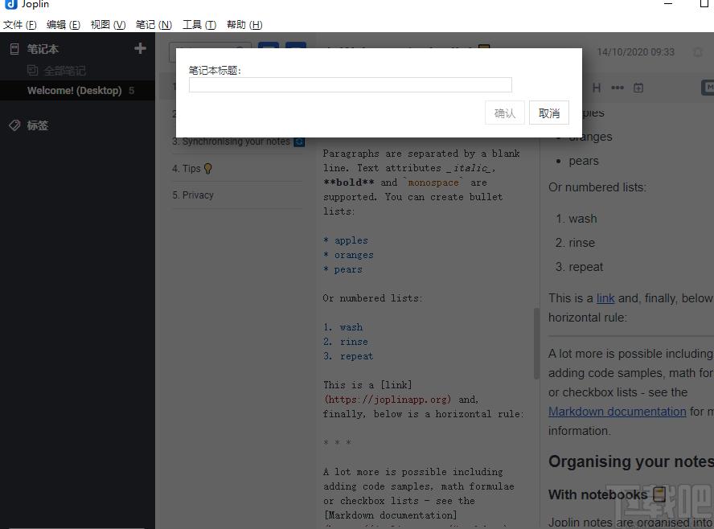
Task: Click the heading H toolbar icon
Action: [597, 88]
